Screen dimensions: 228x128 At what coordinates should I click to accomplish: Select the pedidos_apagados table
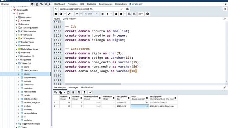pyautogui.click(x=32, y=102)
